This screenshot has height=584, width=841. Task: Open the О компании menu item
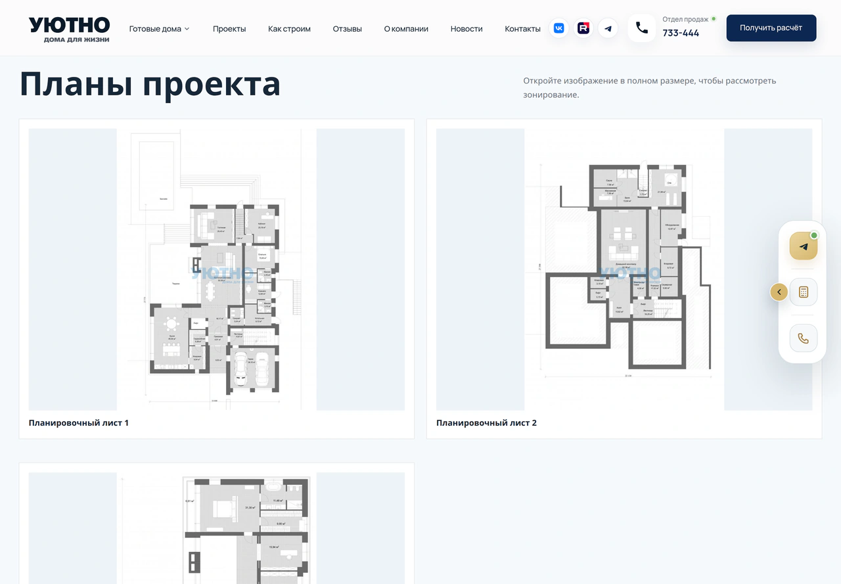(406, 29)
